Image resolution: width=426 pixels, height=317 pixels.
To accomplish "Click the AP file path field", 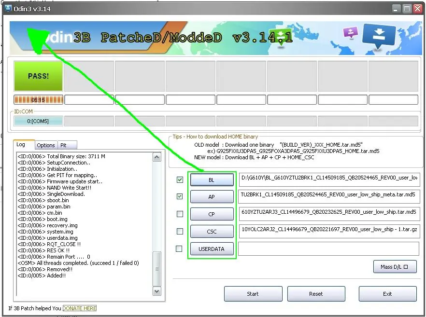I will [329, 196].
